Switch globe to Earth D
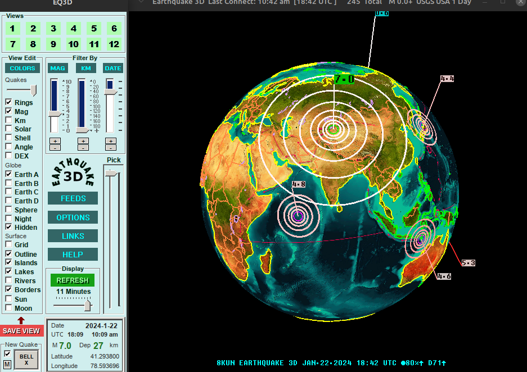 click(9, 201)
